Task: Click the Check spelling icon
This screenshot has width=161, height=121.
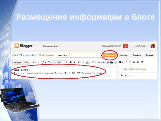Action: 142,62
